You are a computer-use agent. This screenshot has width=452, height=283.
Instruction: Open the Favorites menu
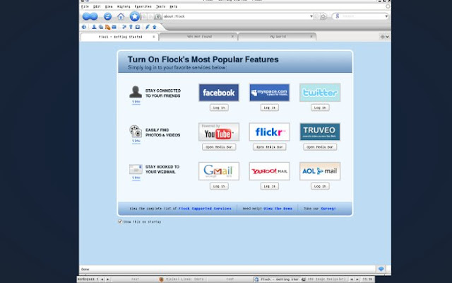pos(143,6)
